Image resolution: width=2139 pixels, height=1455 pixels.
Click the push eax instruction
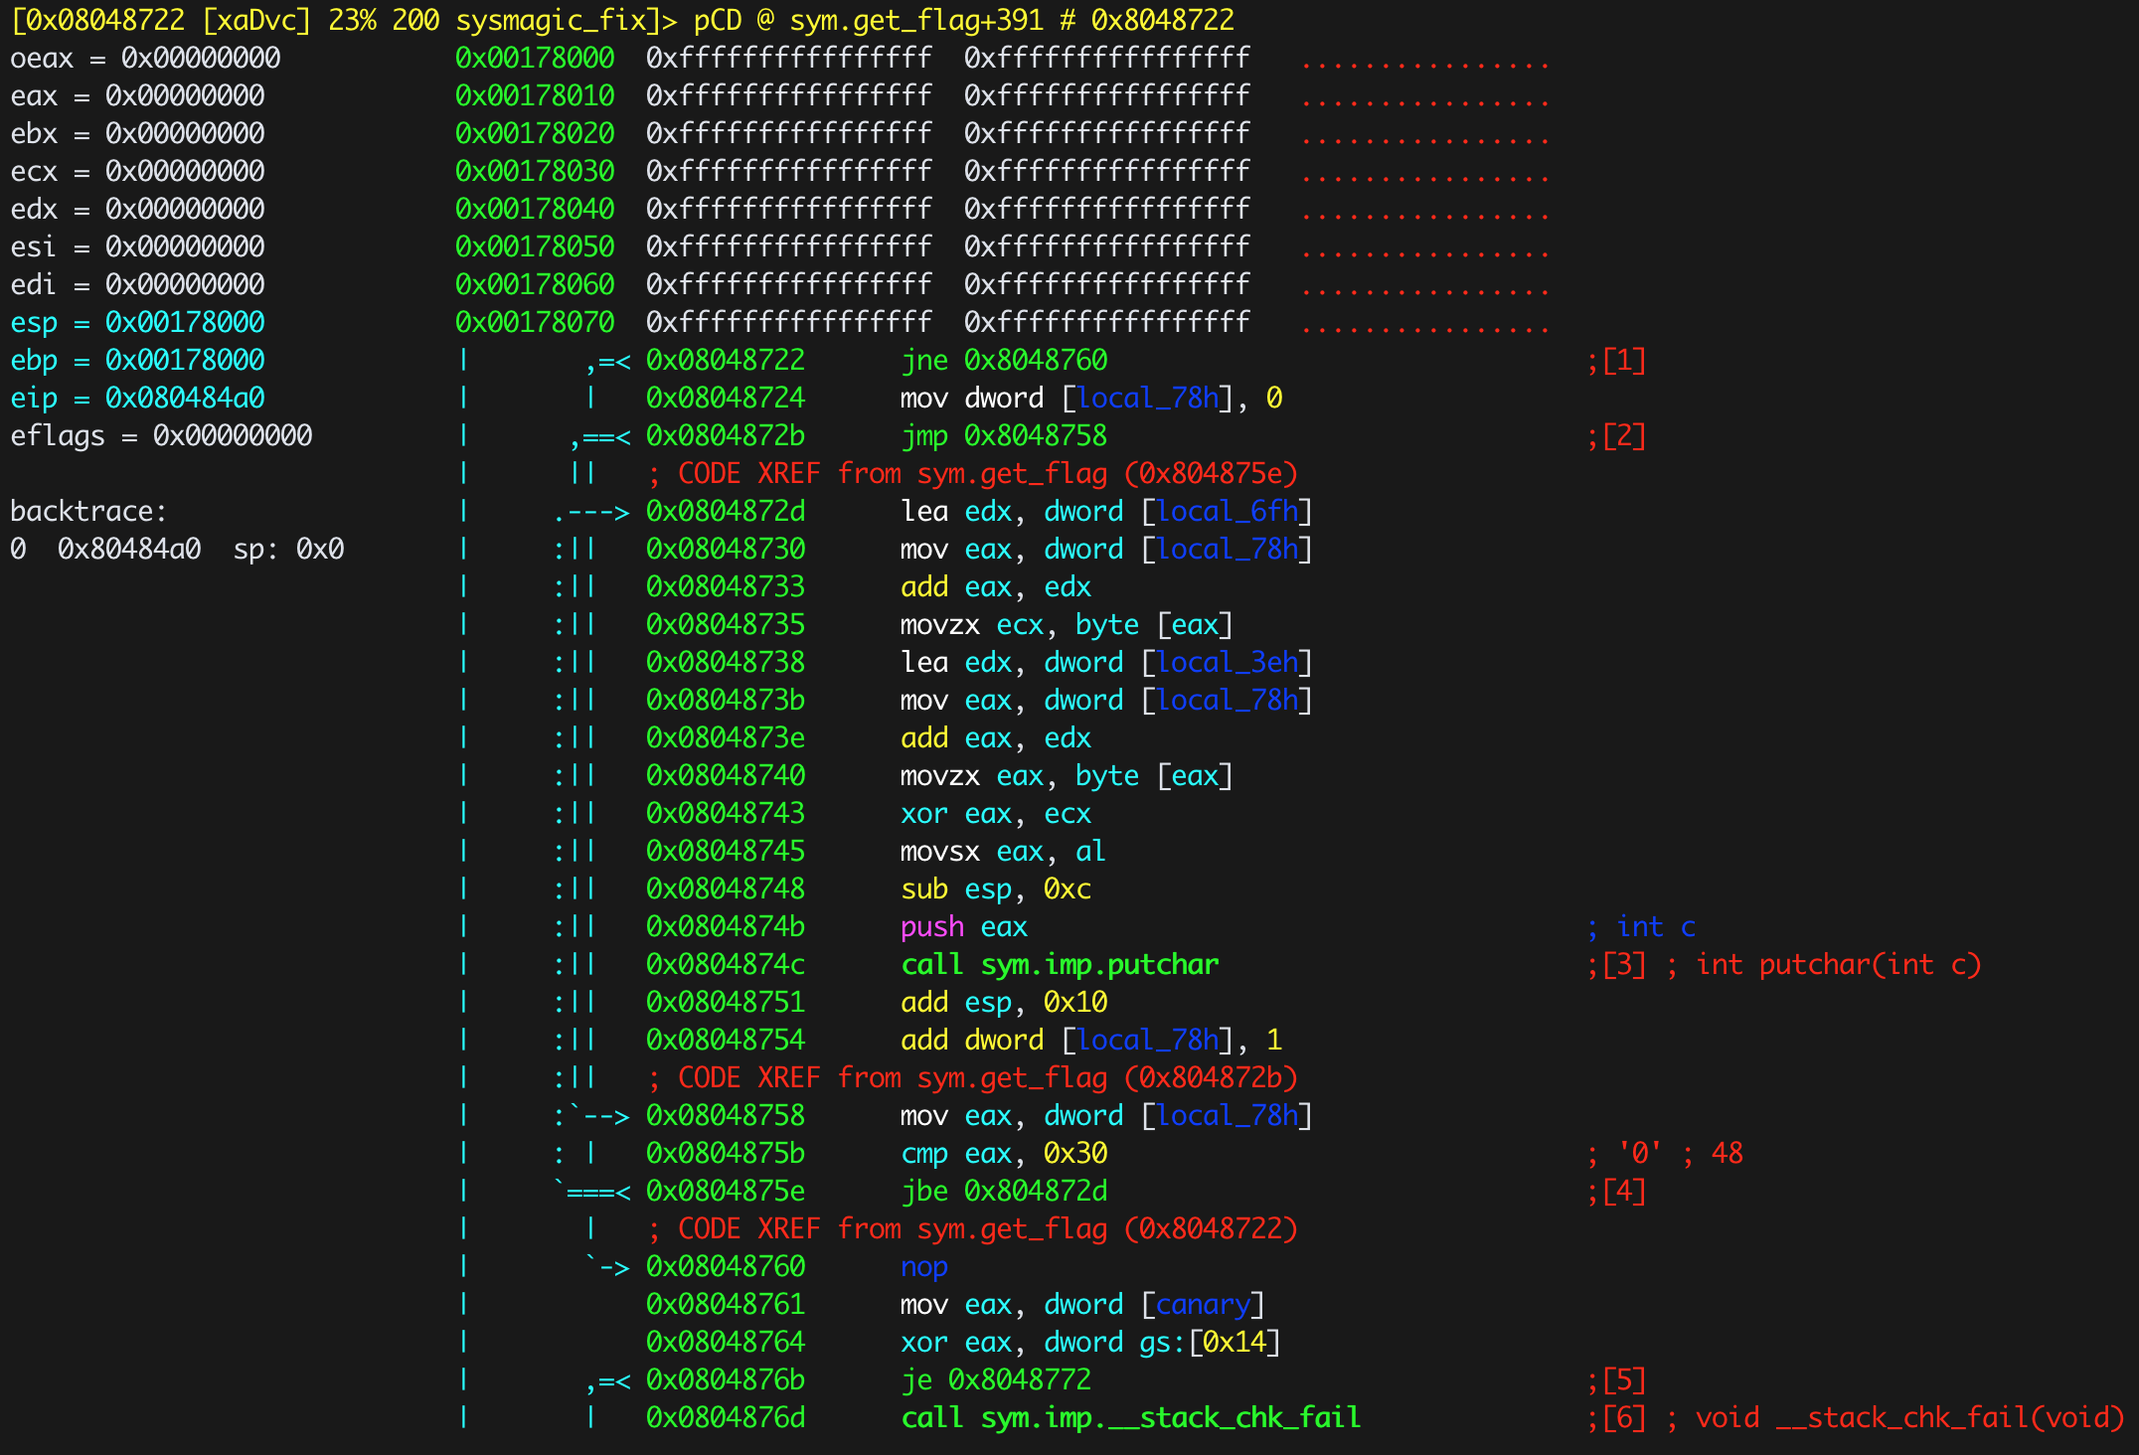coord(964,927)
